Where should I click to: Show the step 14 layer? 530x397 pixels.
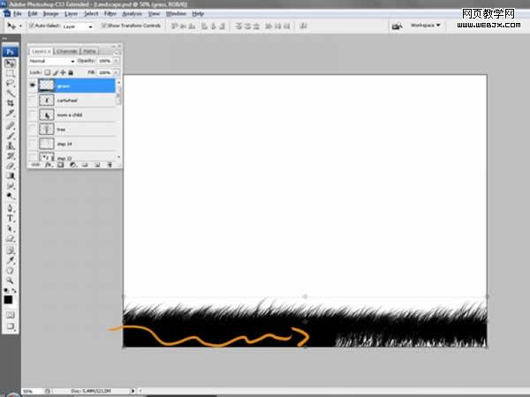pyautogui.click(x=33, y=144)
